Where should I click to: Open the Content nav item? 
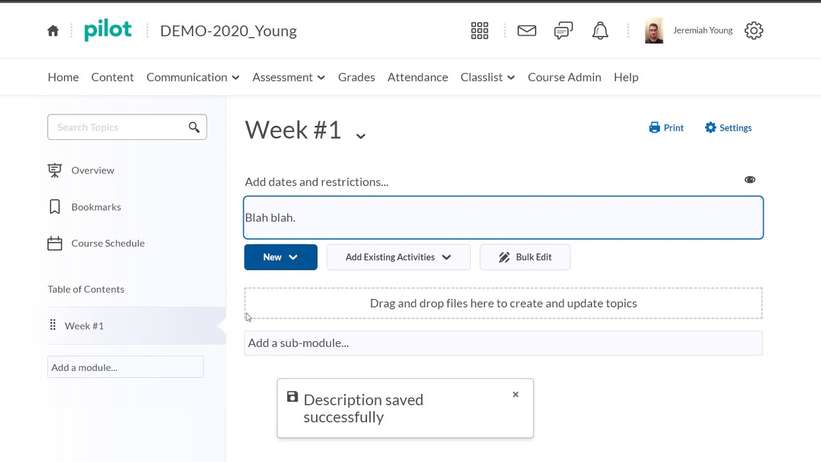pyautogui.click(x=112, y=77)
